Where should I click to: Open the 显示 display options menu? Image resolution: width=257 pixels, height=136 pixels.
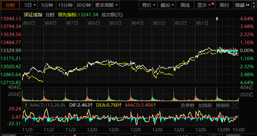[204, 5]
